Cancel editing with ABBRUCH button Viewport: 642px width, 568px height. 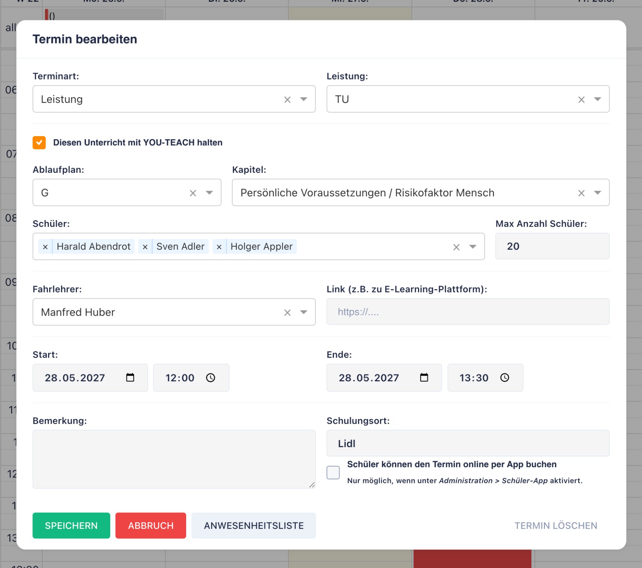151,526
